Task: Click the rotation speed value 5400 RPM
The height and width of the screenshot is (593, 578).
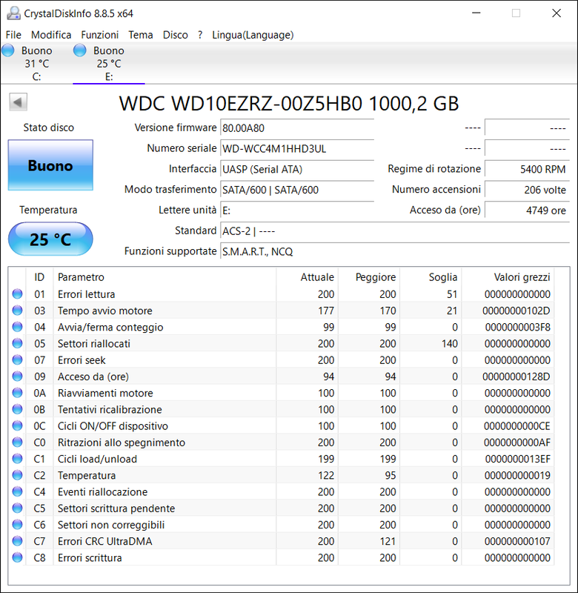Action: click(527, 169)
